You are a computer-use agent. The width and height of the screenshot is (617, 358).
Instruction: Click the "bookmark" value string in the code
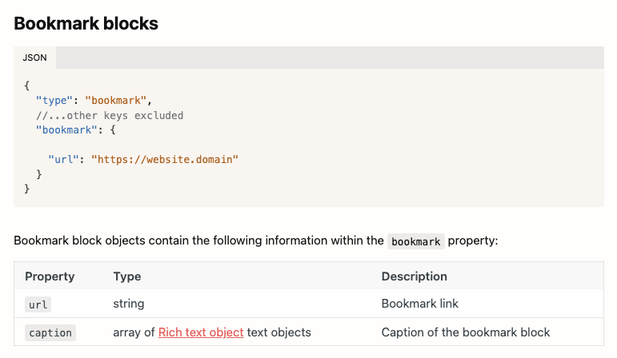pyautogui.click(x=116, y=100)
